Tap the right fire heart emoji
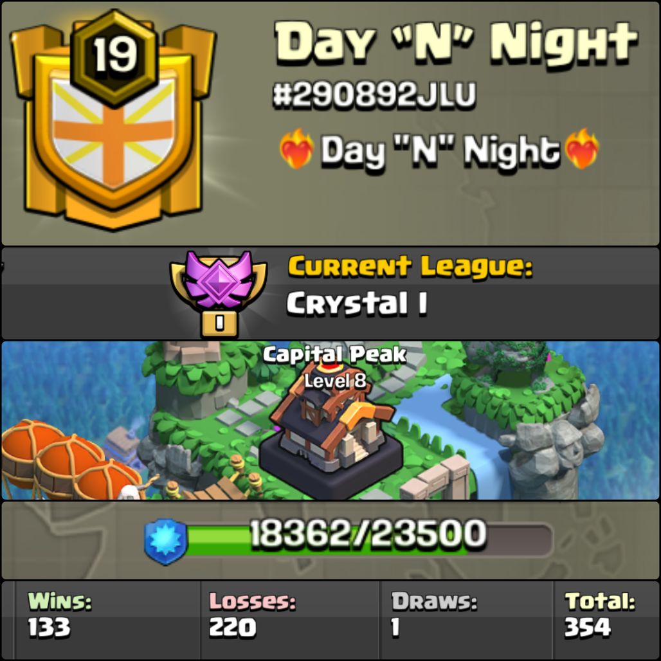Image resolution: width=661 pixels, height=661 pixels. coord(582,149)
